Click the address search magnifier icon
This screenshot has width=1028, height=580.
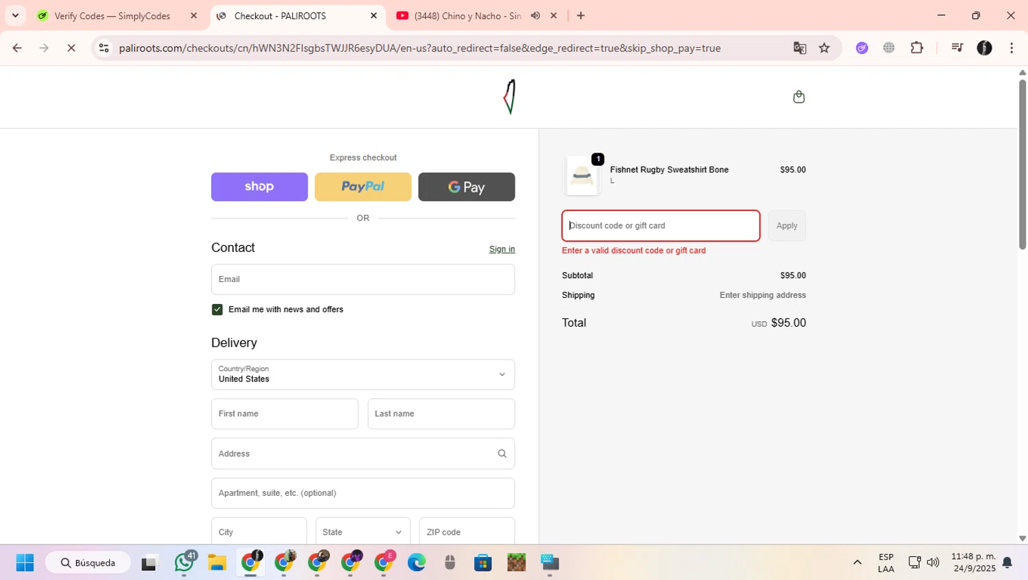pos(502,453)
